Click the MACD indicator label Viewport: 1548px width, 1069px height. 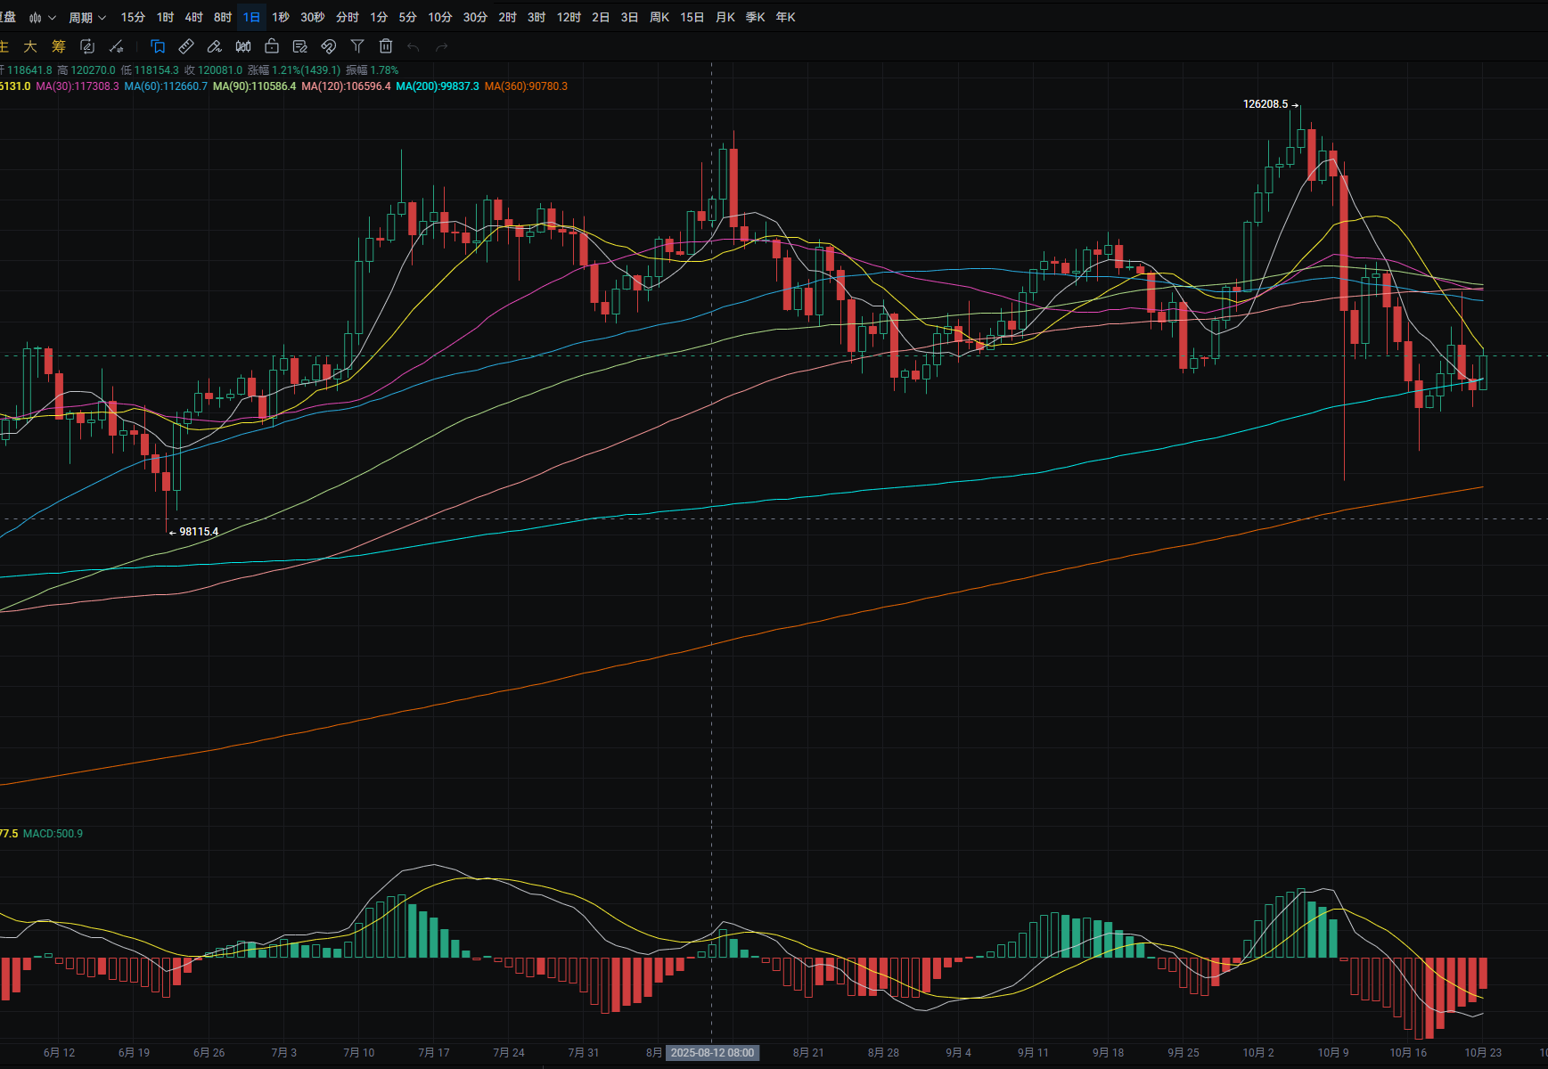pos(53,834)
